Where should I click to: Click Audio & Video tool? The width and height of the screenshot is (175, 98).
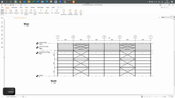(76, 12)
